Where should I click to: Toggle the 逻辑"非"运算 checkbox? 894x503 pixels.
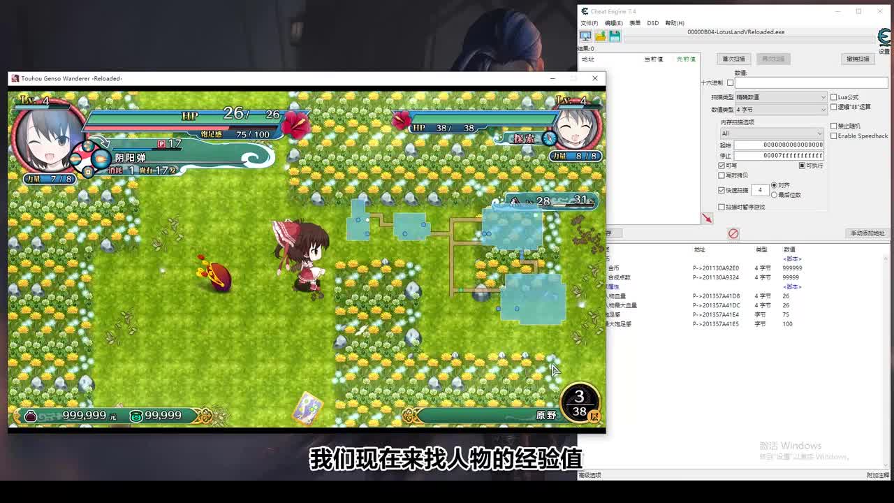pos(834,107)
